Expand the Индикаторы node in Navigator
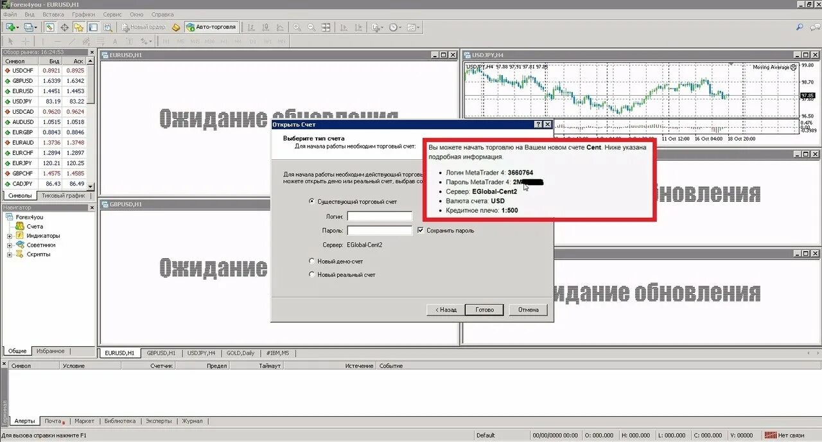 point(10,236)
